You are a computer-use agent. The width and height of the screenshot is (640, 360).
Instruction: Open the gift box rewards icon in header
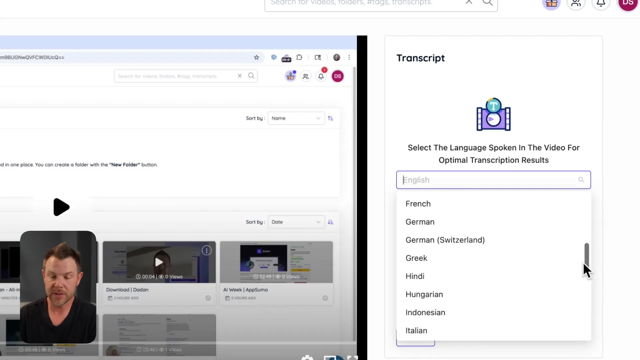[551, 3]
